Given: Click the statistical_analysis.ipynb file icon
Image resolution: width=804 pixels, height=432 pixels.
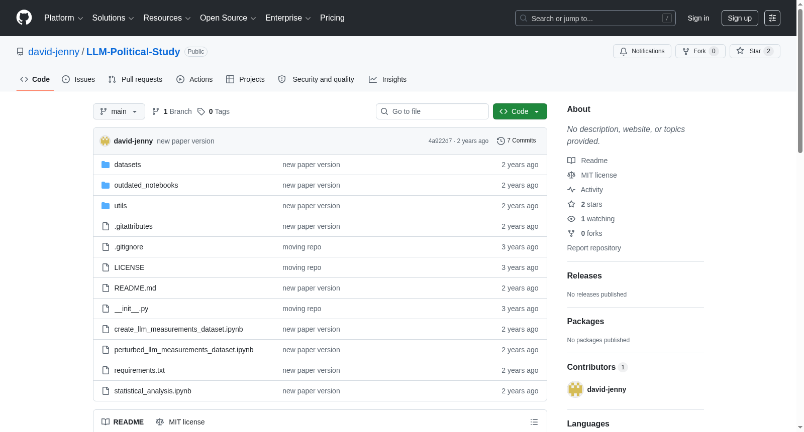Looking at the screenshot, I should [x=106, y=391].
